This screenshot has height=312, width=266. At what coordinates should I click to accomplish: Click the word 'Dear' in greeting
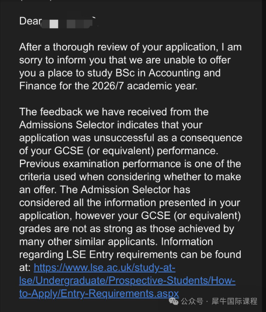coord(30,21)
